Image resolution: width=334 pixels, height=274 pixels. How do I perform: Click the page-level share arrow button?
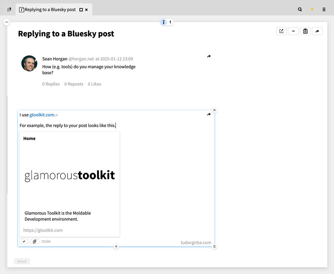pyautogui.click(x=317, y=31)
